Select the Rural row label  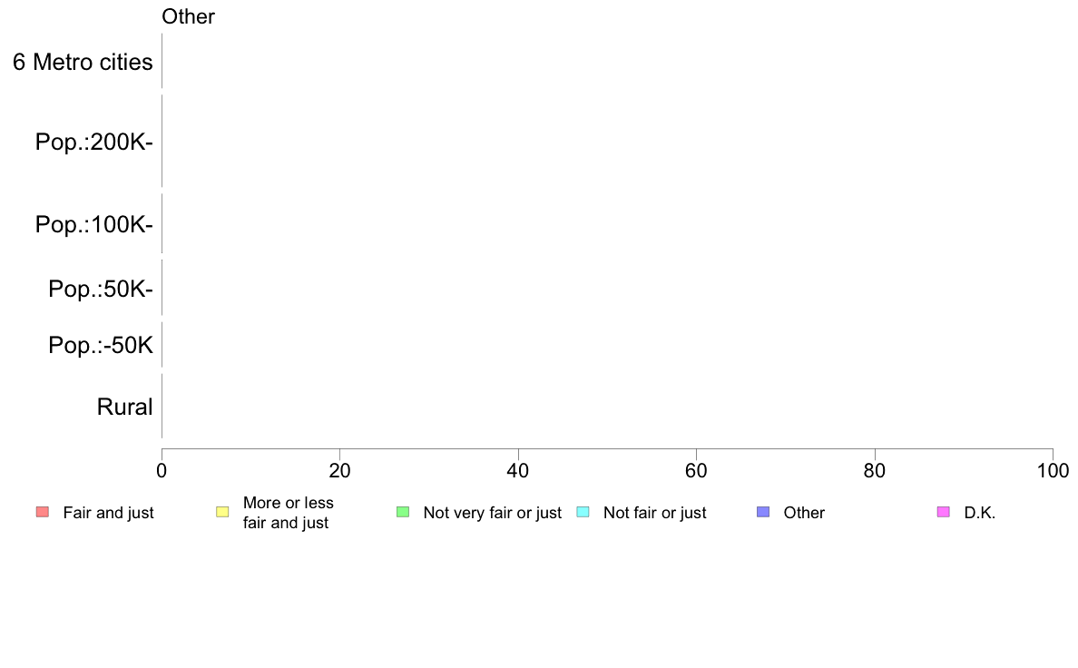(124, 407)
